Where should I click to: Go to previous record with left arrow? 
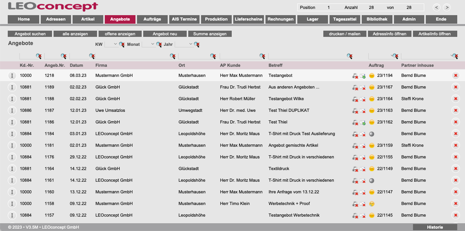(x=437, y=7)
